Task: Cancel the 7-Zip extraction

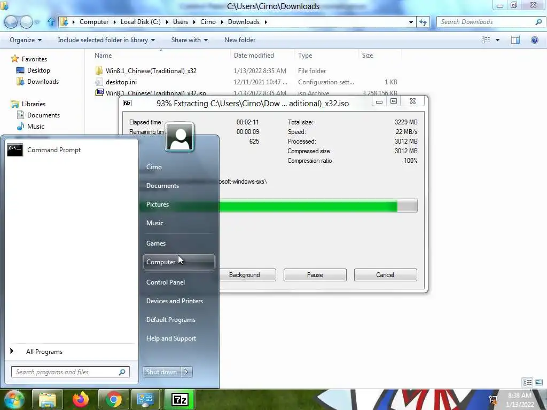Action: click(386, 275)
